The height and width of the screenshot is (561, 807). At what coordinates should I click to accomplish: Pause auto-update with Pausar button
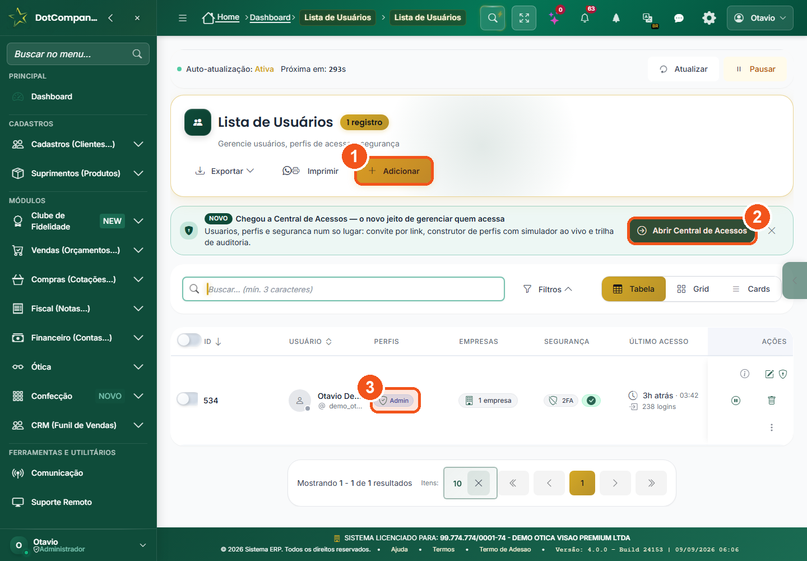[x=755, y=69]
